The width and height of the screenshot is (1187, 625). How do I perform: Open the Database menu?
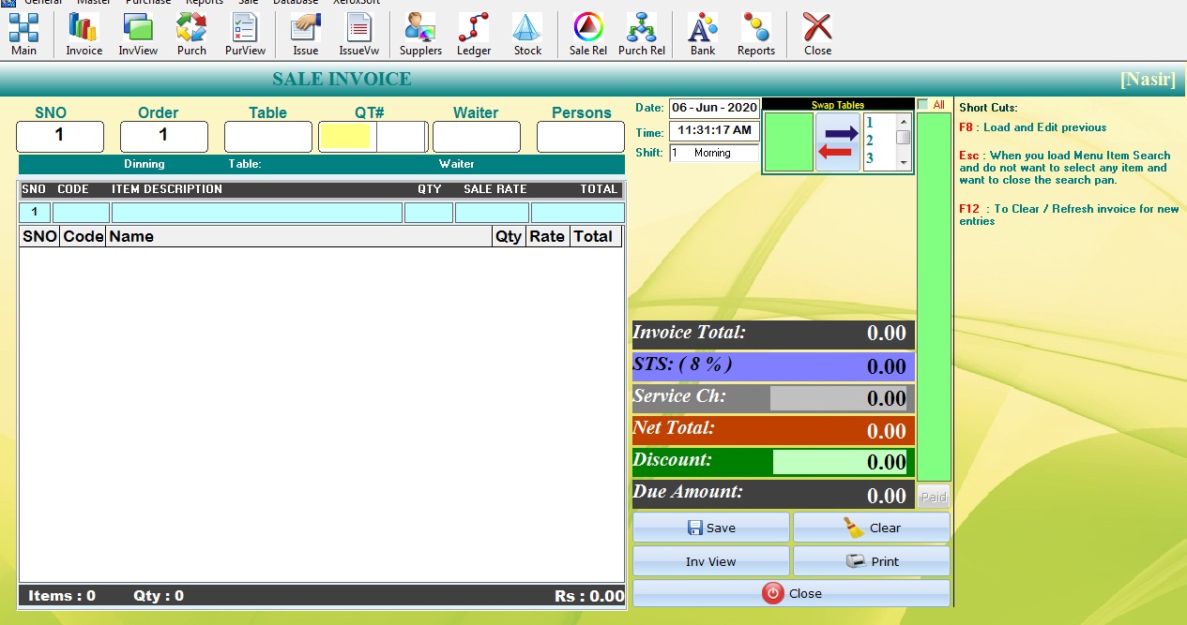(x=296, y=3)
